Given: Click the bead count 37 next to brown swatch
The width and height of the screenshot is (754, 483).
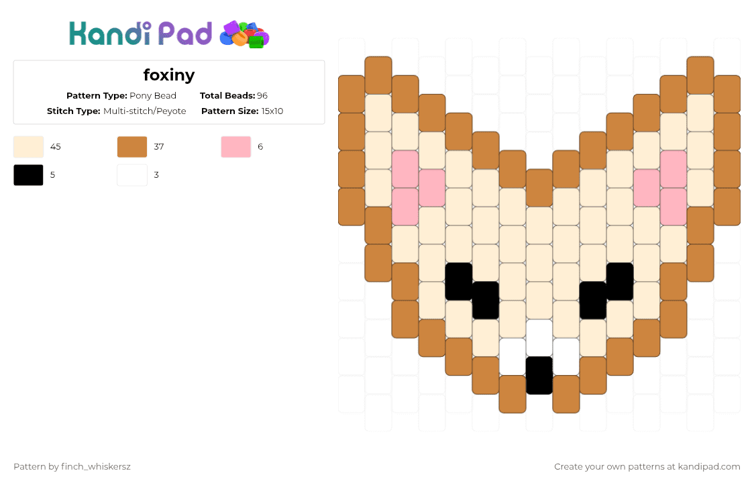Looking at the screenshot, I should 159,147.
